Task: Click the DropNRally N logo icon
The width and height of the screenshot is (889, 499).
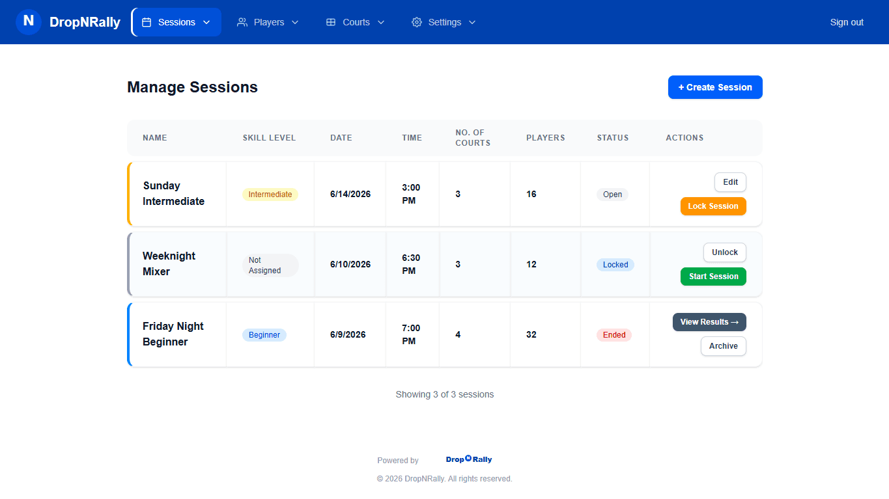Action: pyautogui.click(x=29, y=22)
